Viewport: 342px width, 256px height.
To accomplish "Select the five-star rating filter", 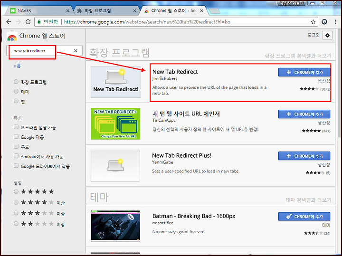I will [16, 191].
